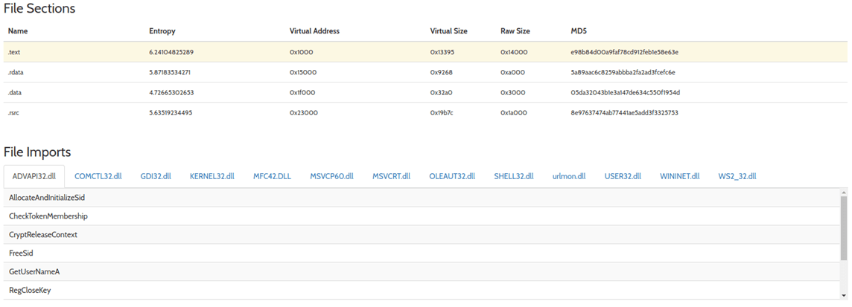852x307 pixels.
Task: Switch to the GDI32.dll tab
Action: (x=156, y=176)
